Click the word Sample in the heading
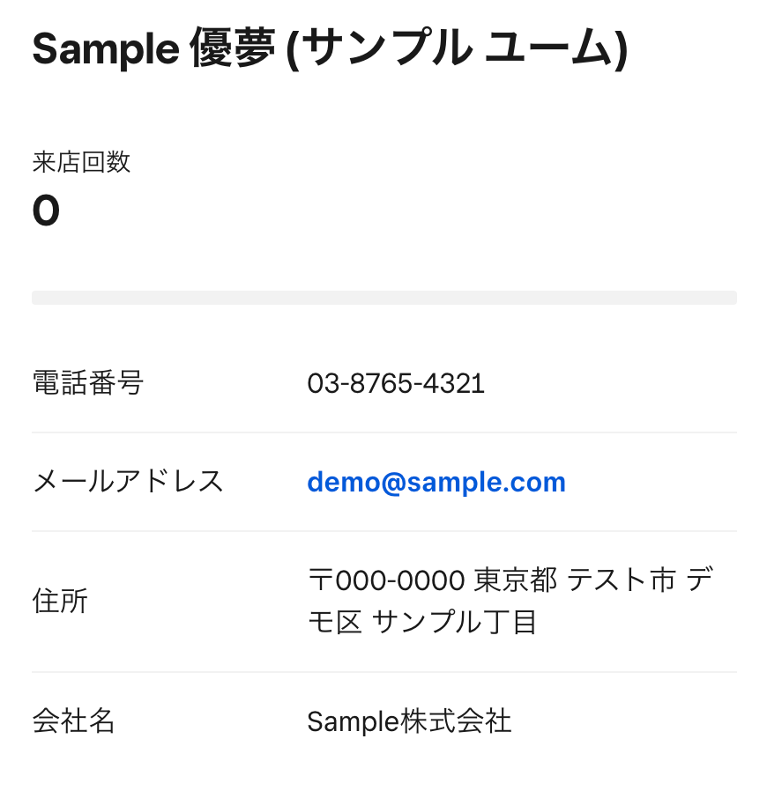Image resolution: width=767 pixels, height=798 pixels. coord(106,50)
